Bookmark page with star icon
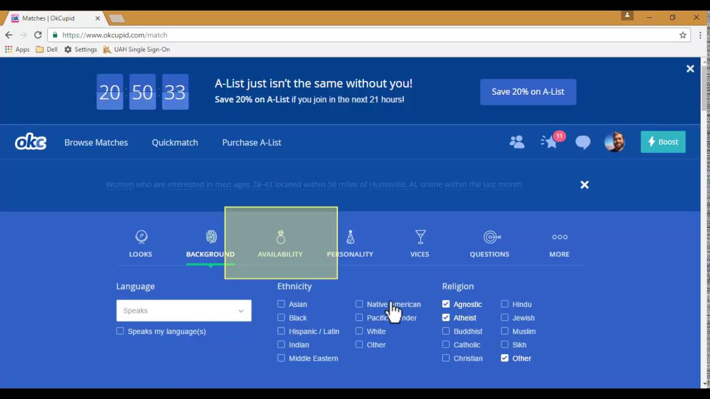 point(683,35)
